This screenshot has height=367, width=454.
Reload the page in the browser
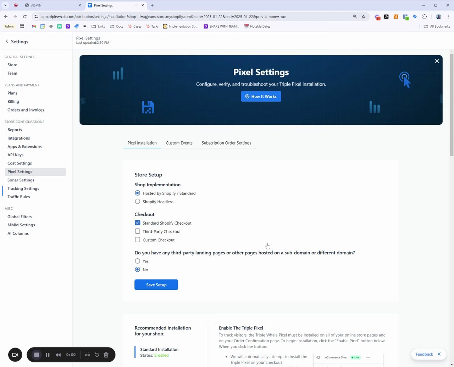(25, 16)
